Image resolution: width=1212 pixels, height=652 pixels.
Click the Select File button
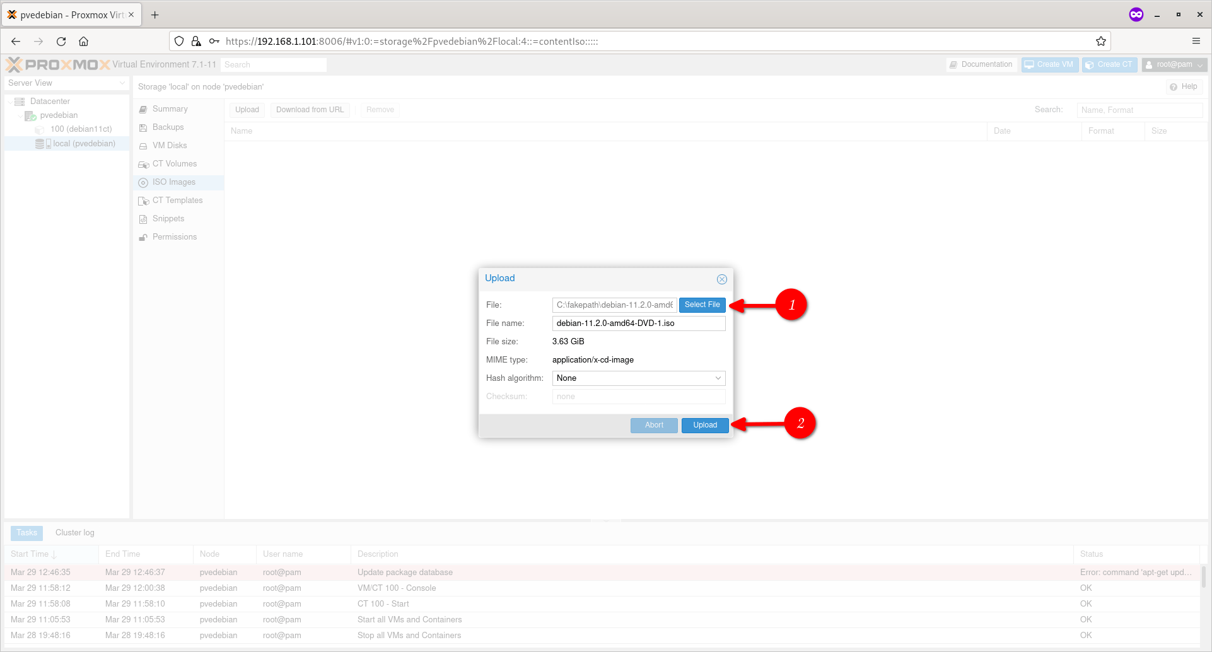click(702, 305)
